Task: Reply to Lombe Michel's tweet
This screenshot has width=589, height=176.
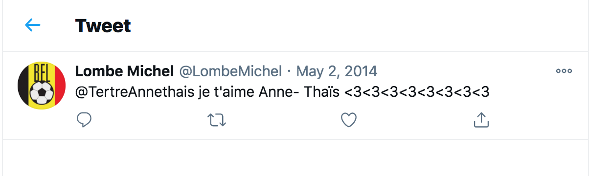Action: (x=85, y=119)
